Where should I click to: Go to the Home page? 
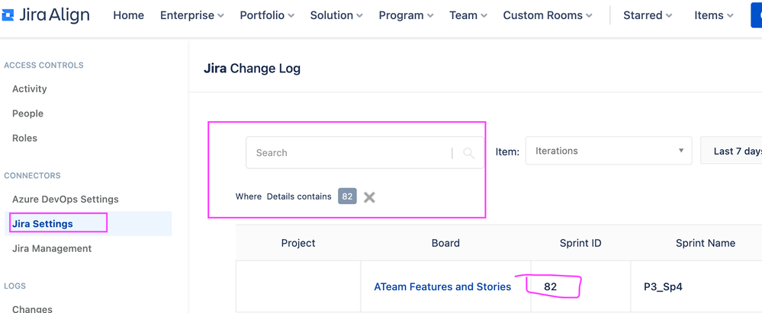click(x=128, y=15)
